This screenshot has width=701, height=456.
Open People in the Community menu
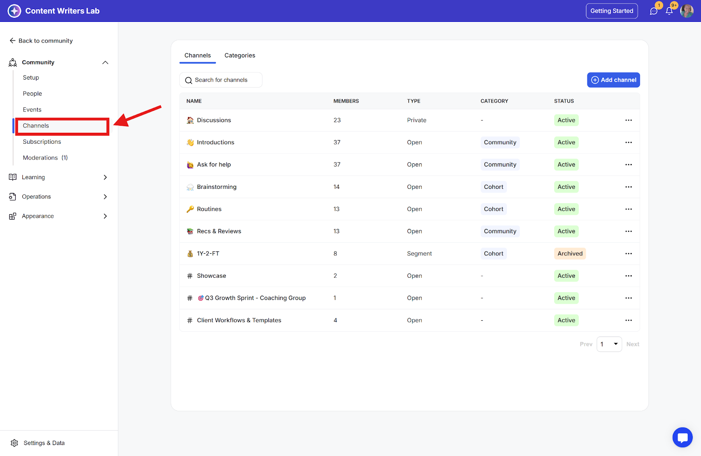(32, 94)
